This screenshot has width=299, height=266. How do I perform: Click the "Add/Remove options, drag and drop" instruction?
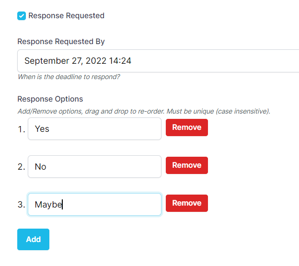(91, 111)
